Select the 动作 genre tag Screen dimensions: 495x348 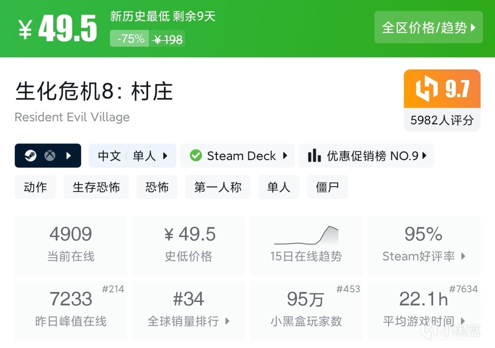35,187
